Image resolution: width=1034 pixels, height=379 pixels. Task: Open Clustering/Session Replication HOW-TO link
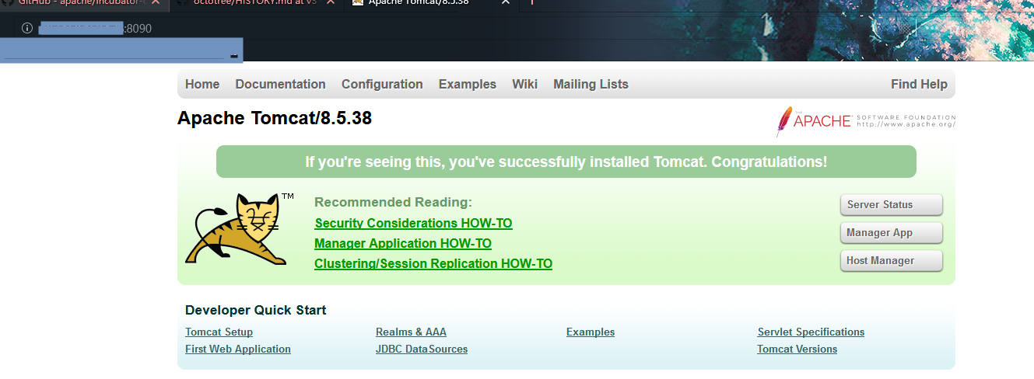(x=433, y=264)
